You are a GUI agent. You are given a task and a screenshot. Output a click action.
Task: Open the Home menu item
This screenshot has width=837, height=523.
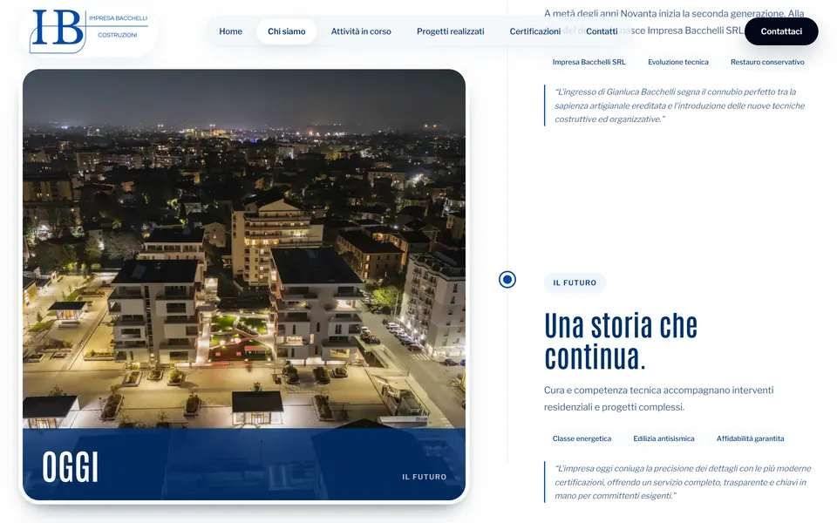tap(230, 31)
